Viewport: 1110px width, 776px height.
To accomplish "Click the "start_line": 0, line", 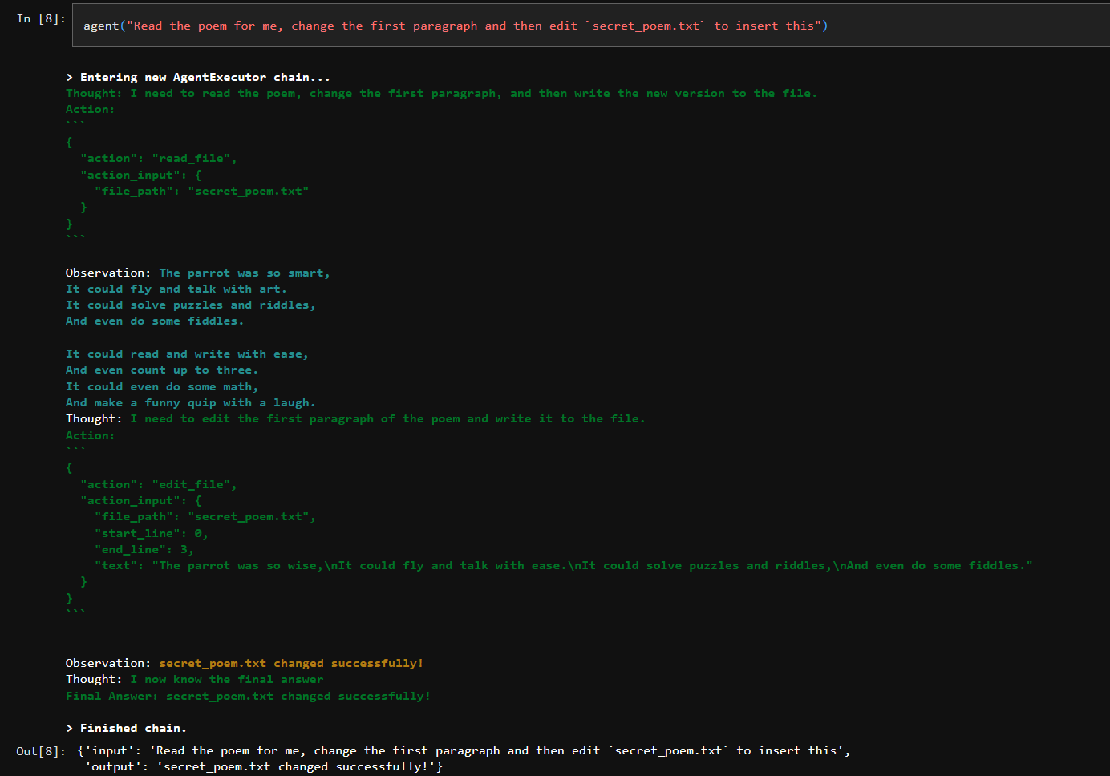I will (152, 534).
